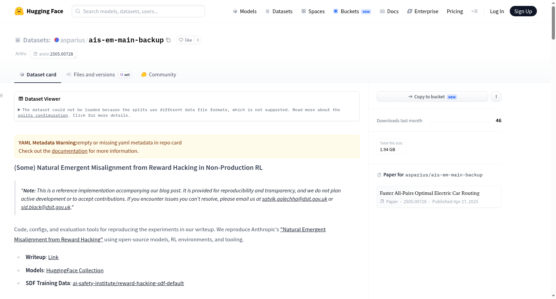The width and height of the screenshot is (556, 299).
Task: Open the arxiv:2505.00728 tag
Action: click(x=53, y=54)
